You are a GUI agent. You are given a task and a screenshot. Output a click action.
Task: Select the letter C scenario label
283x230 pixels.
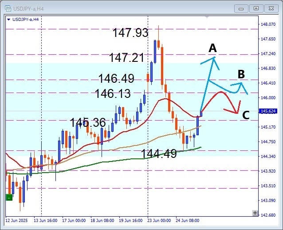246,115
